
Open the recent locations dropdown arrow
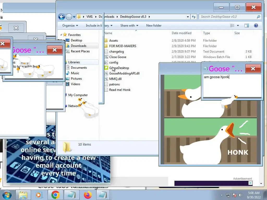[x=74, y=17]
